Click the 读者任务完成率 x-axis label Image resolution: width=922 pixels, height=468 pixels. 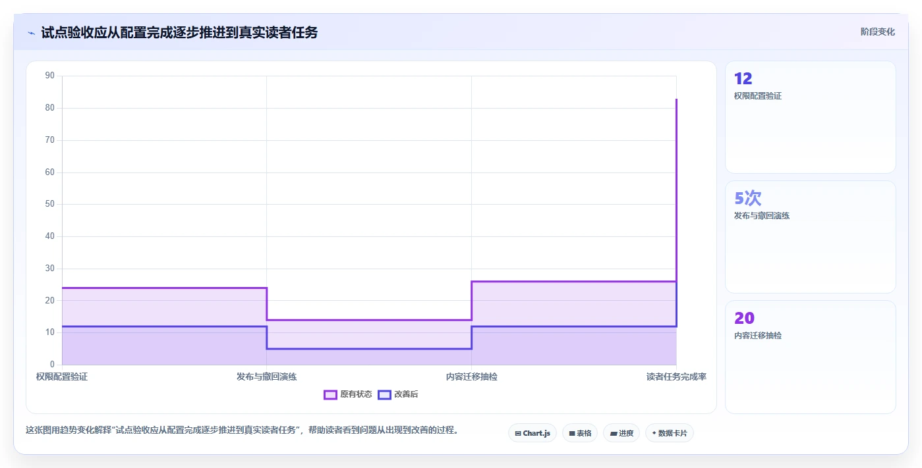pos(676,377)
